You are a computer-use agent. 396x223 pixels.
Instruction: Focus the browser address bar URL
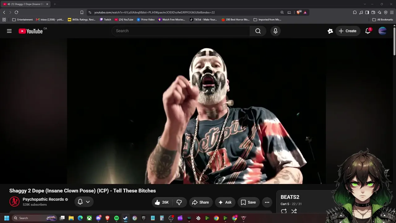(x=154, y=12)
